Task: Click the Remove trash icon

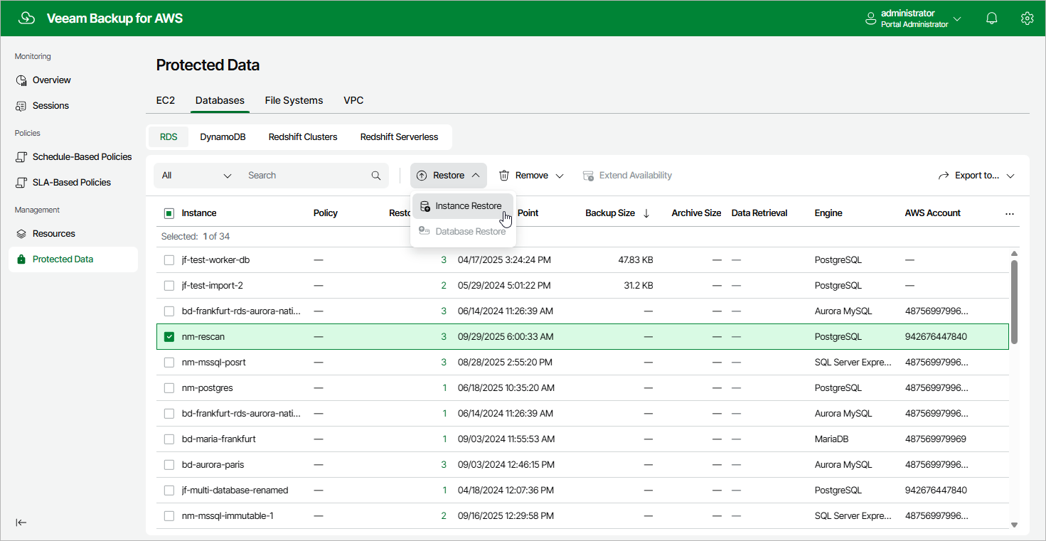Action: (x=504, y=176)
